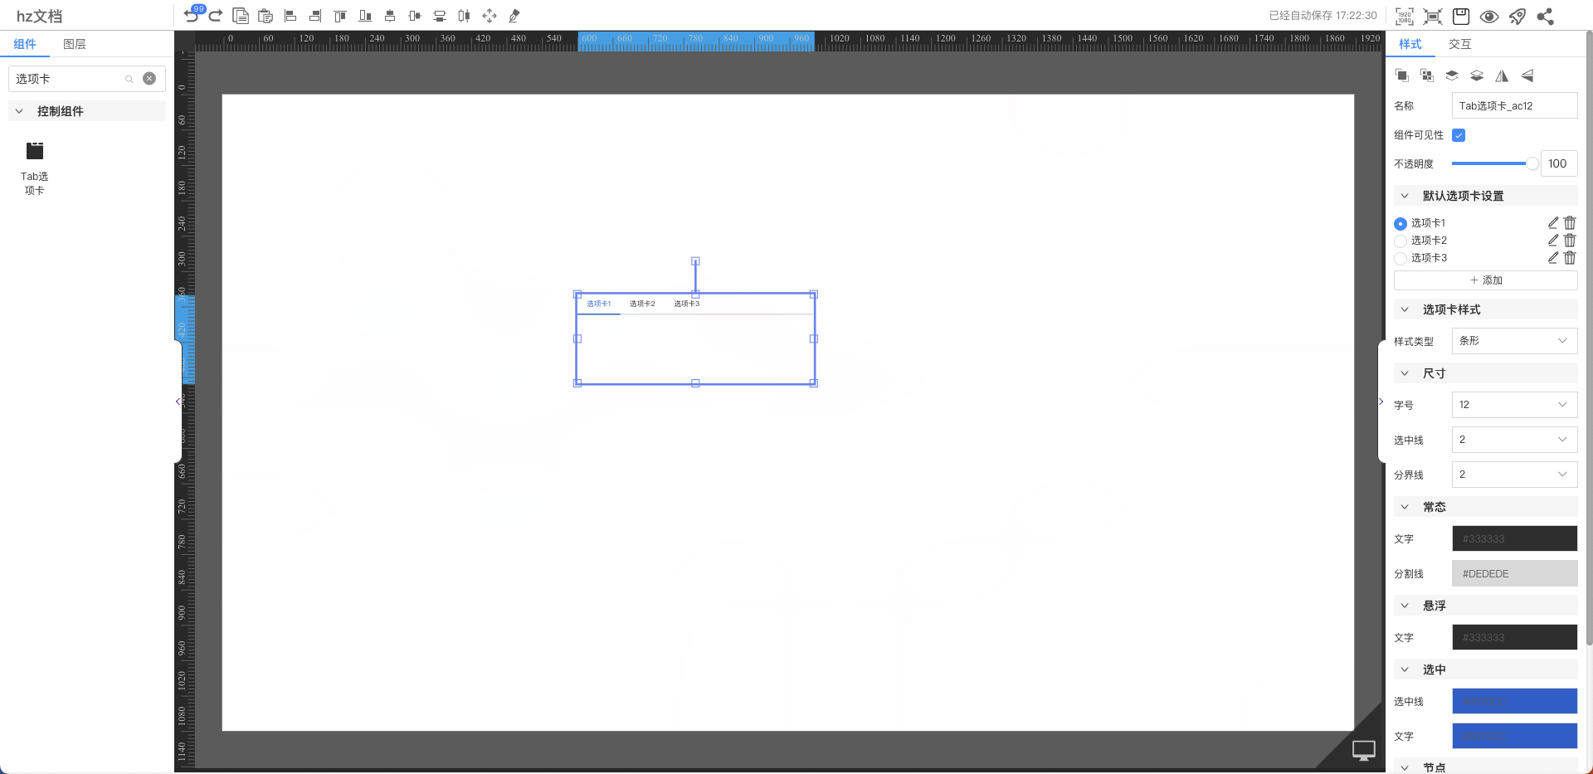Click 选项卡2 tab on canvas
The height and width of the screenshot is (774, 1593).
point(642,304)
